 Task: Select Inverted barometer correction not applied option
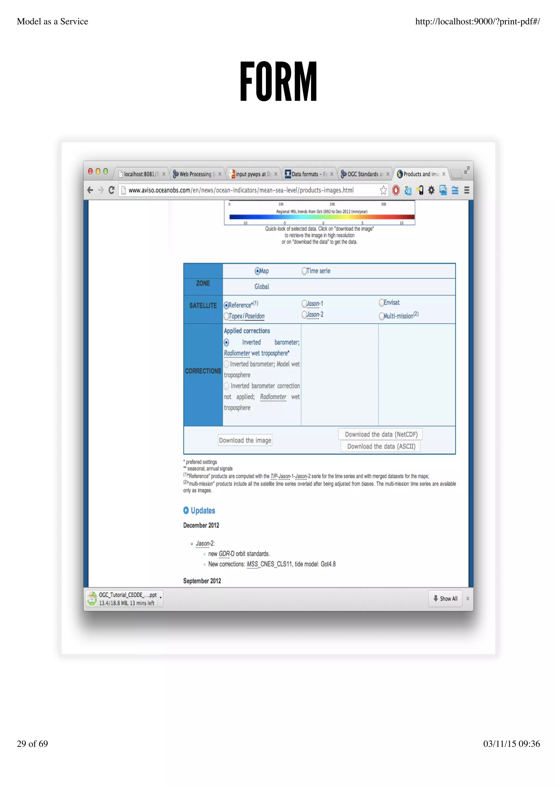pyautogui.click(x=227, y=386)
